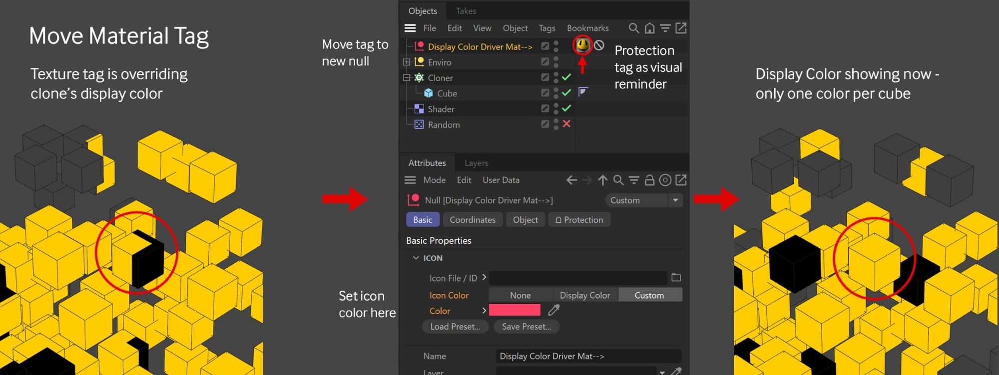The image size is (999, 375).
Task: Expand the Color parameter chevron
Action: tap(484, 310)
